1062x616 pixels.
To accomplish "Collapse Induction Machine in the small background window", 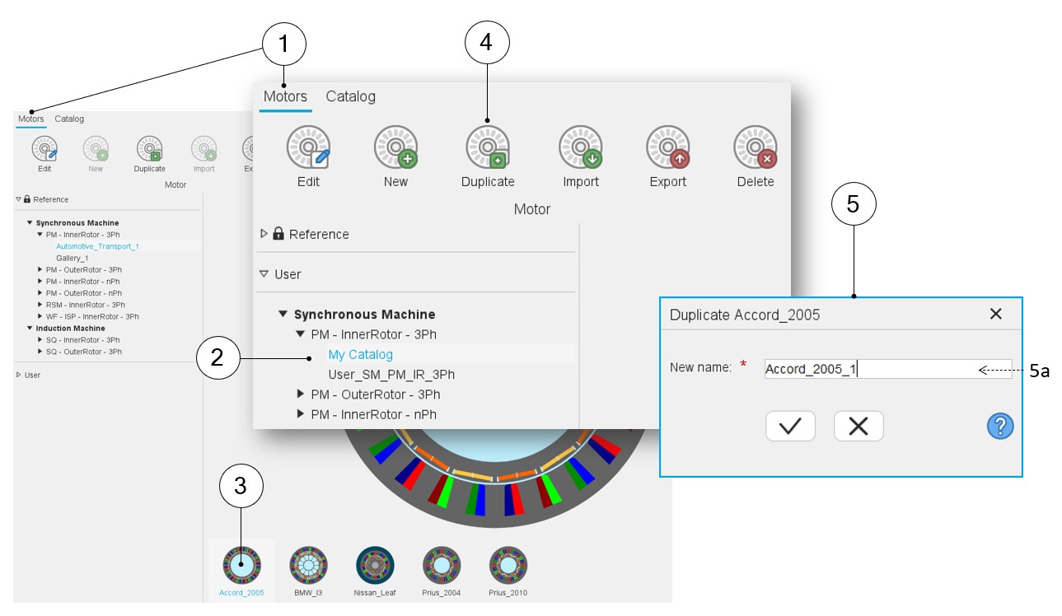I will (x=30, y=329).
